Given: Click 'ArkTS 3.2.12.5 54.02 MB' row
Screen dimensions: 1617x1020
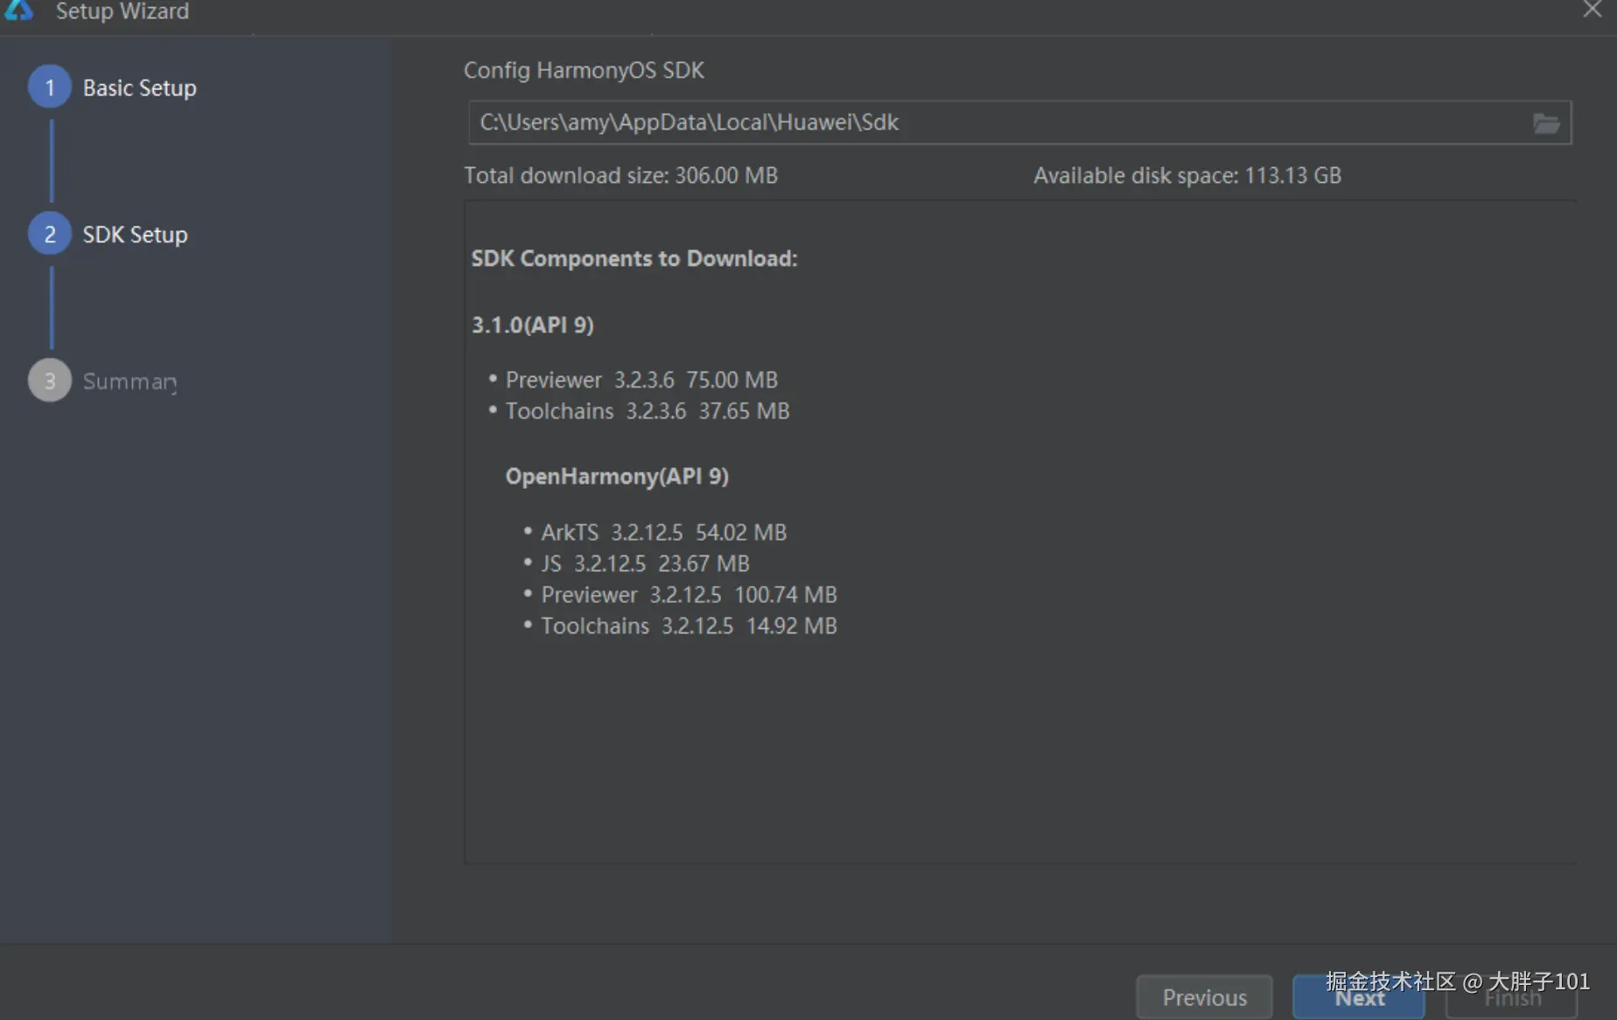Looking at the screenshot, I should point(663,533).
